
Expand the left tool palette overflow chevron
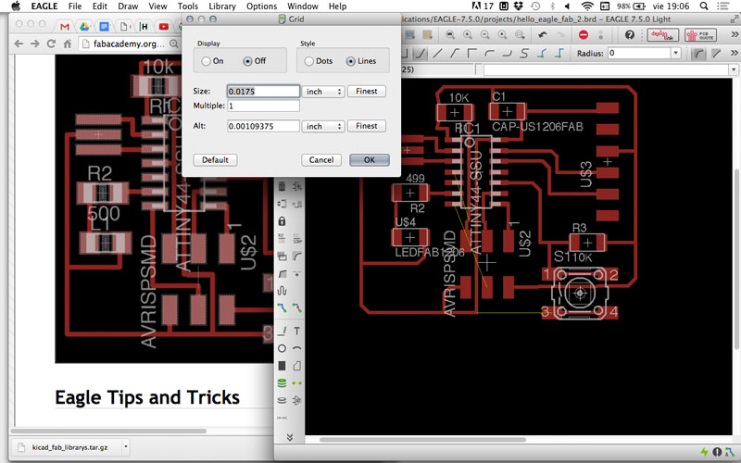[x=290, y=437]
